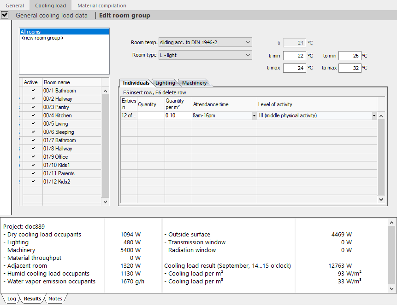Viewport: 397px width, 305px height.
Task: Open the Attendance time 8am-16pm dropdown
Action: click(x=254, y=116)
